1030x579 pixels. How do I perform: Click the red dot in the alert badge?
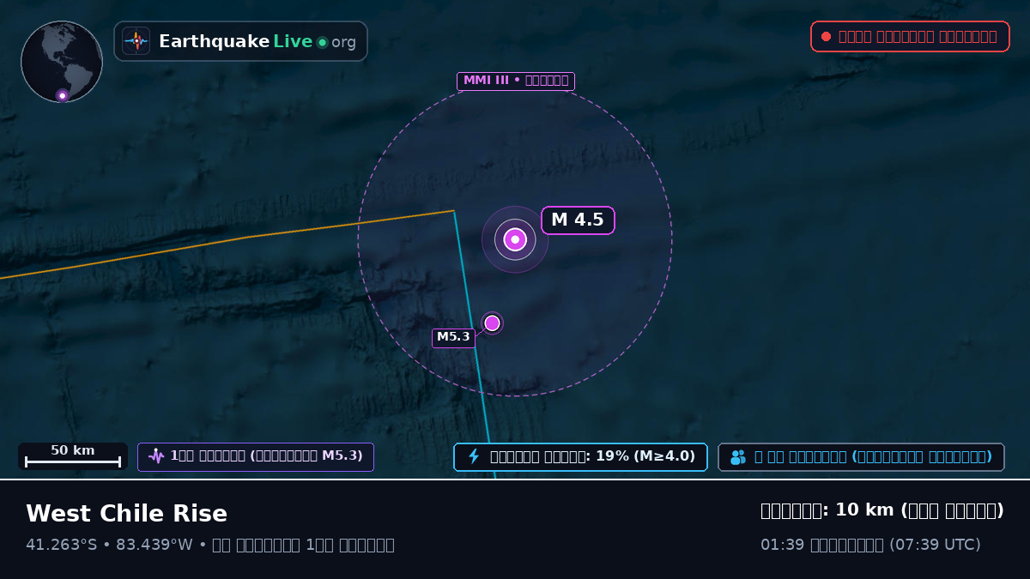pyautogui.click(x=826, y=37)
